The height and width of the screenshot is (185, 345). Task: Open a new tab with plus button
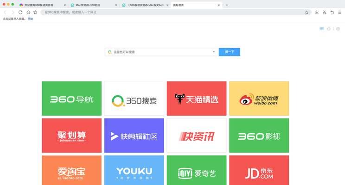pyautogui.click(x=227, y=5)
